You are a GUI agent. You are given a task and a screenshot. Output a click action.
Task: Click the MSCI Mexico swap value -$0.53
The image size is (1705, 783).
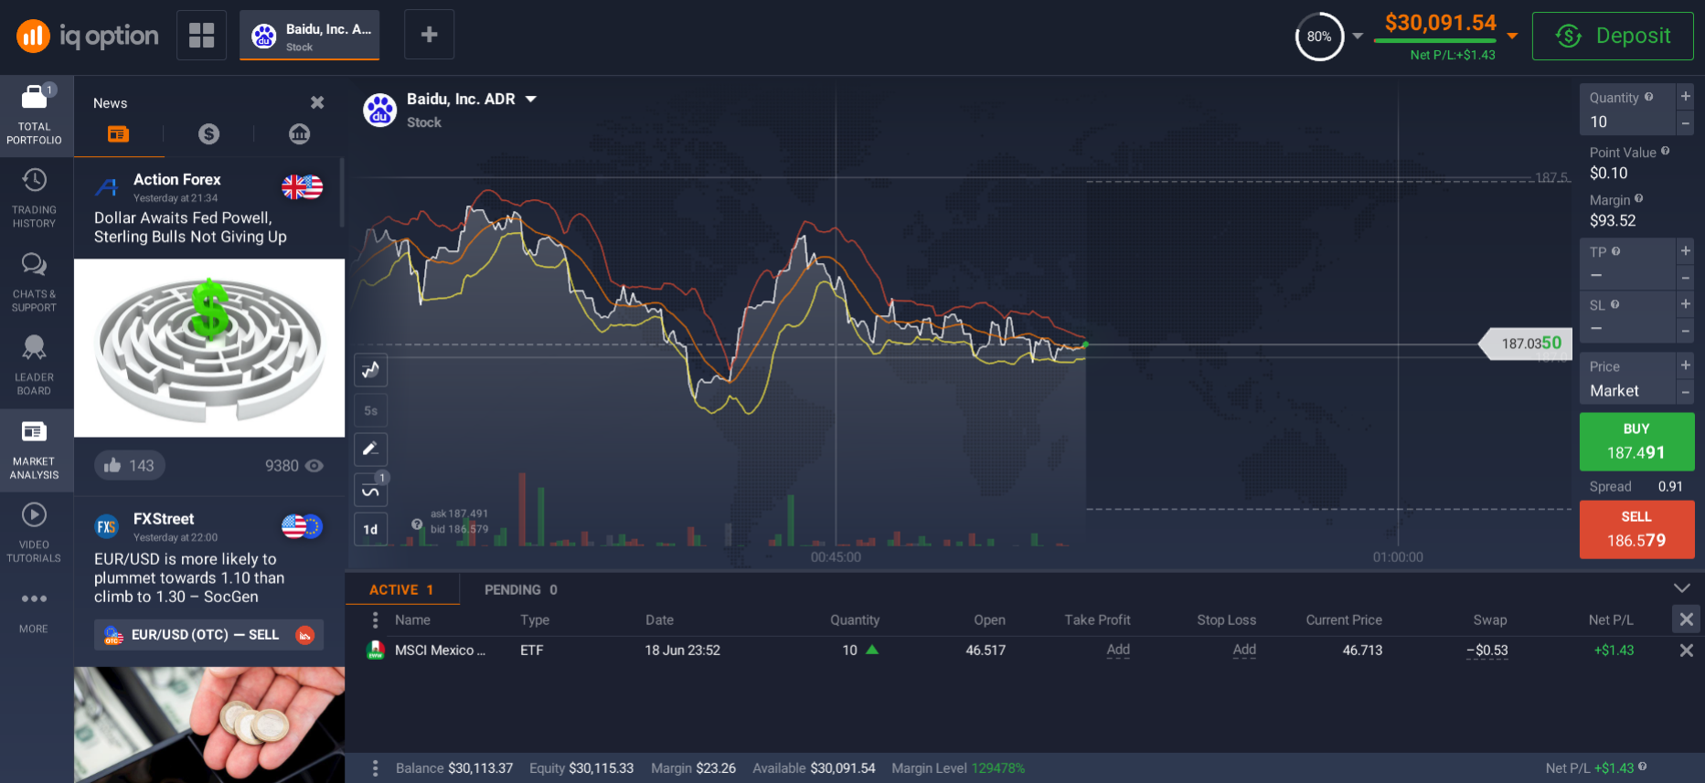coord(1487,651)
